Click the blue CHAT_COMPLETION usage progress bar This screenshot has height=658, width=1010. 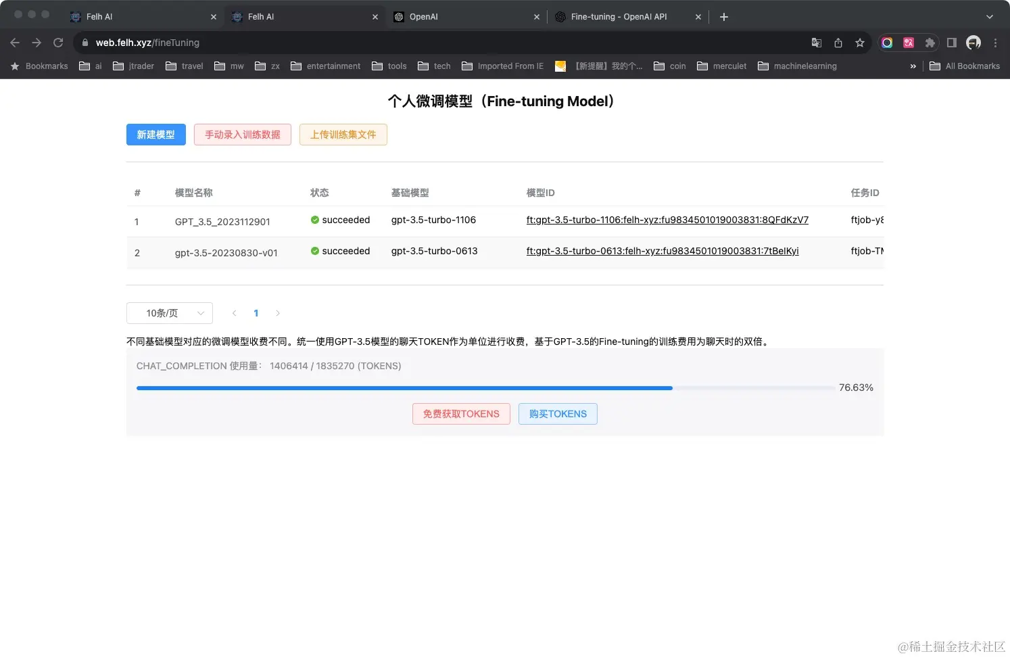coord(404,387)
